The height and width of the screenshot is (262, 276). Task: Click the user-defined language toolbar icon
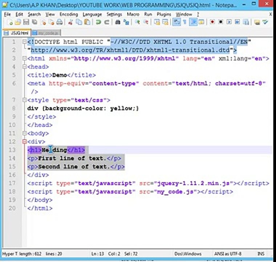(x=201, y=22)
